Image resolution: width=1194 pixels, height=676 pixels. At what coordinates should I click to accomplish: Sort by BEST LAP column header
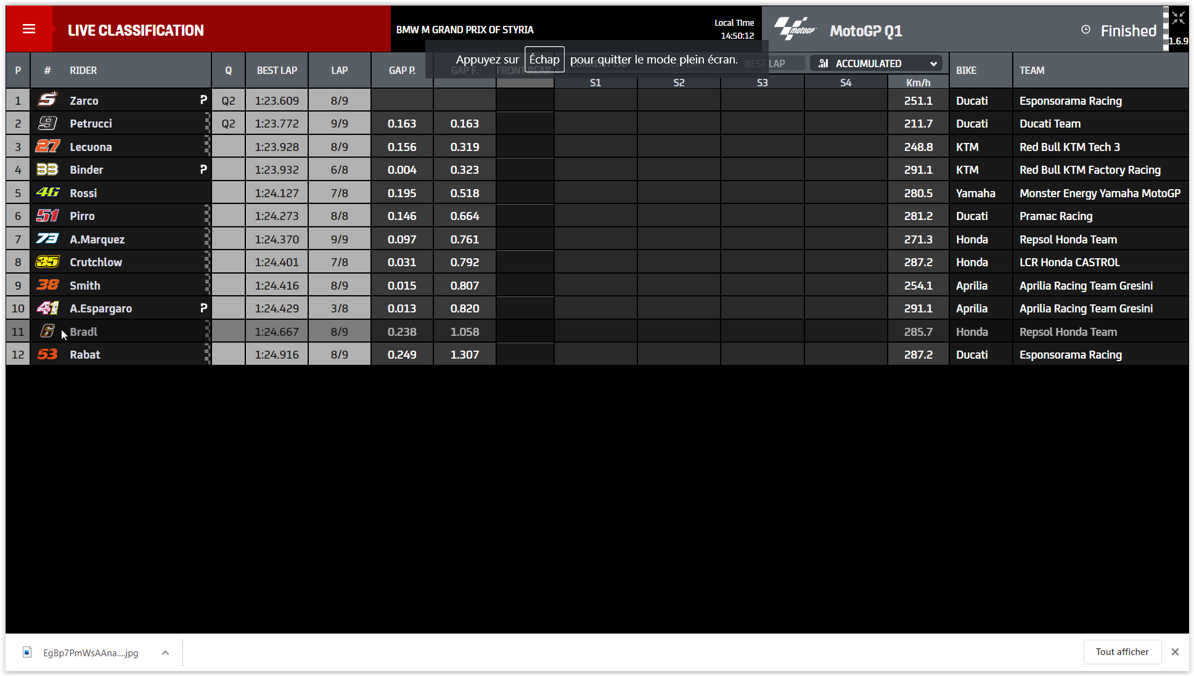pyautogui.click(x=277, y=70)
